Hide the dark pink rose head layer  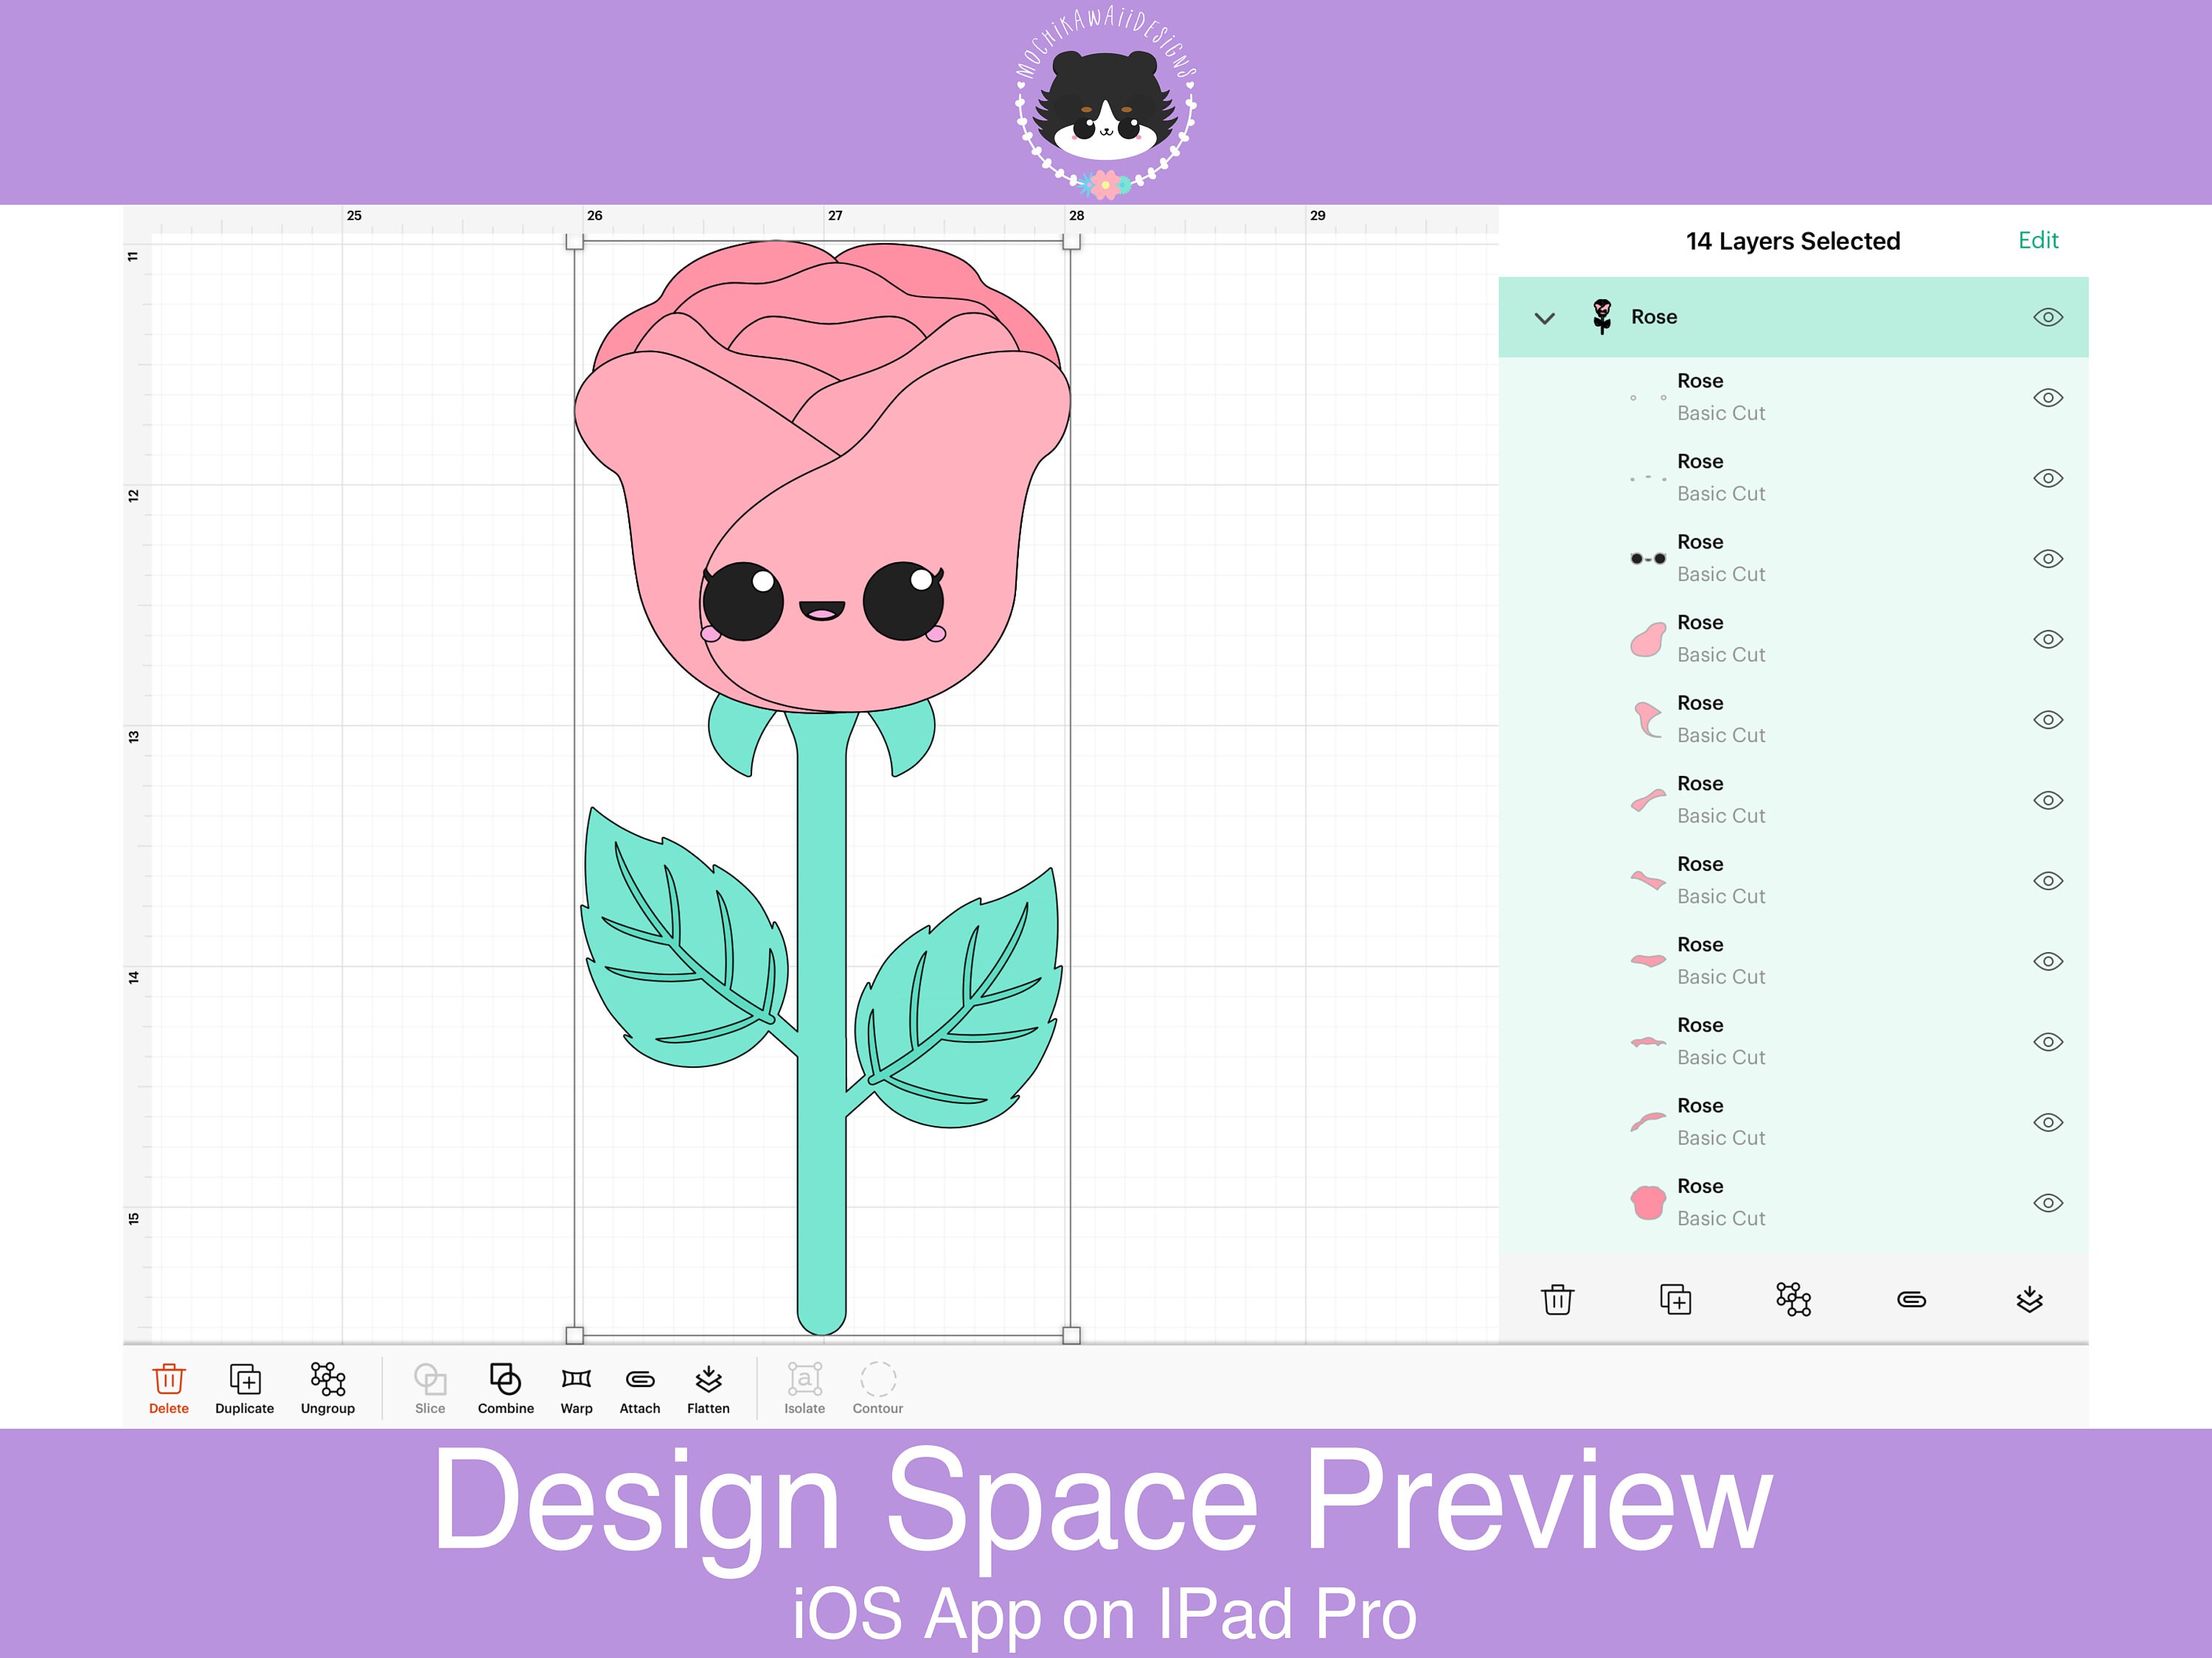coord(2048,1203)
